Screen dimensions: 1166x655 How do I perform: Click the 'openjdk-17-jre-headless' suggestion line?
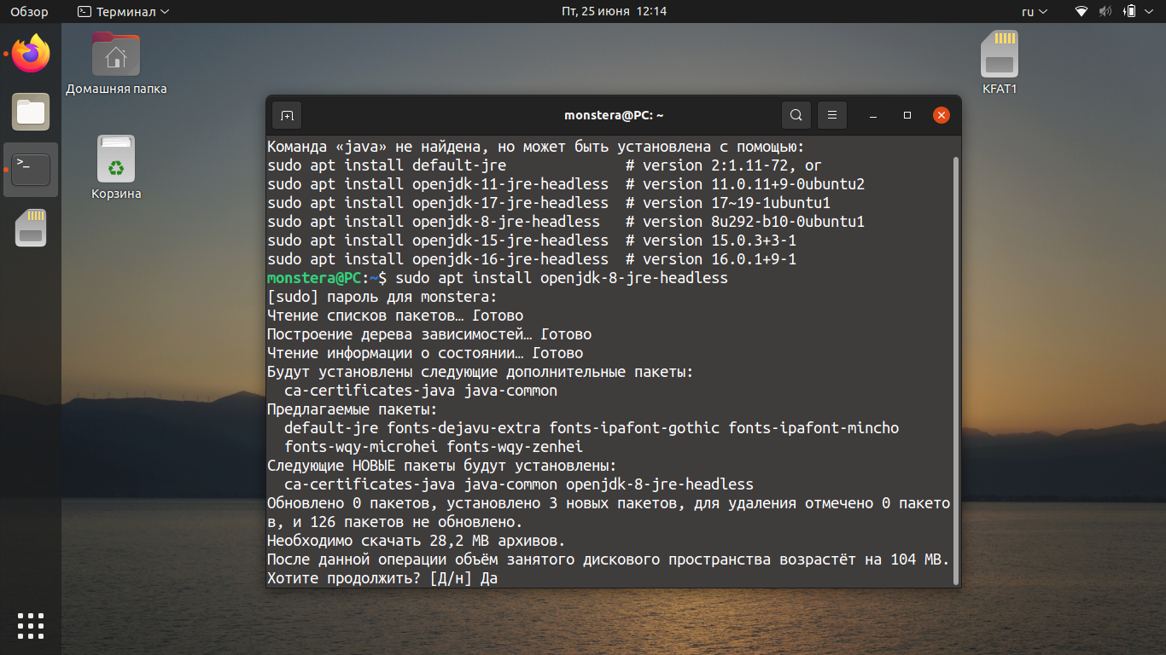point(549,203)
